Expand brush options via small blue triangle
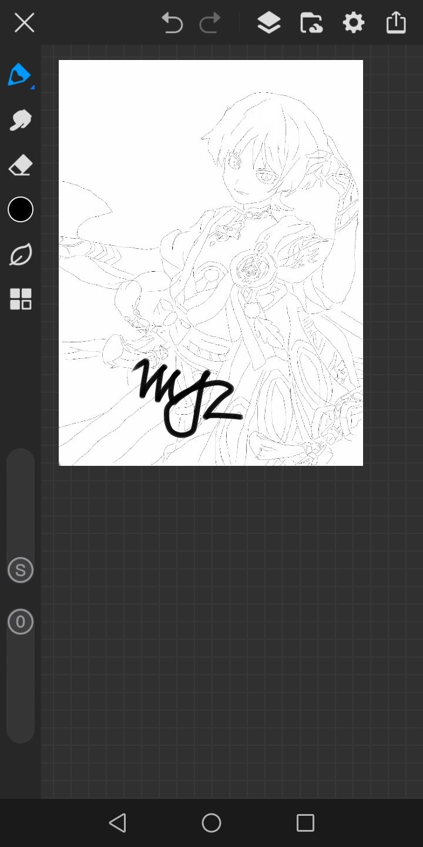423x847 pixels. (32, 87)
